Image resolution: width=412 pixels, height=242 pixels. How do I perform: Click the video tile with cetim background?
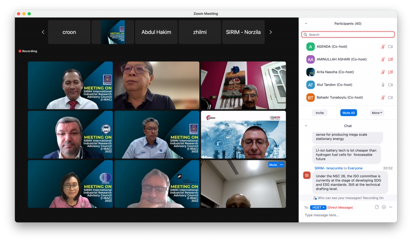click(243, 135)
